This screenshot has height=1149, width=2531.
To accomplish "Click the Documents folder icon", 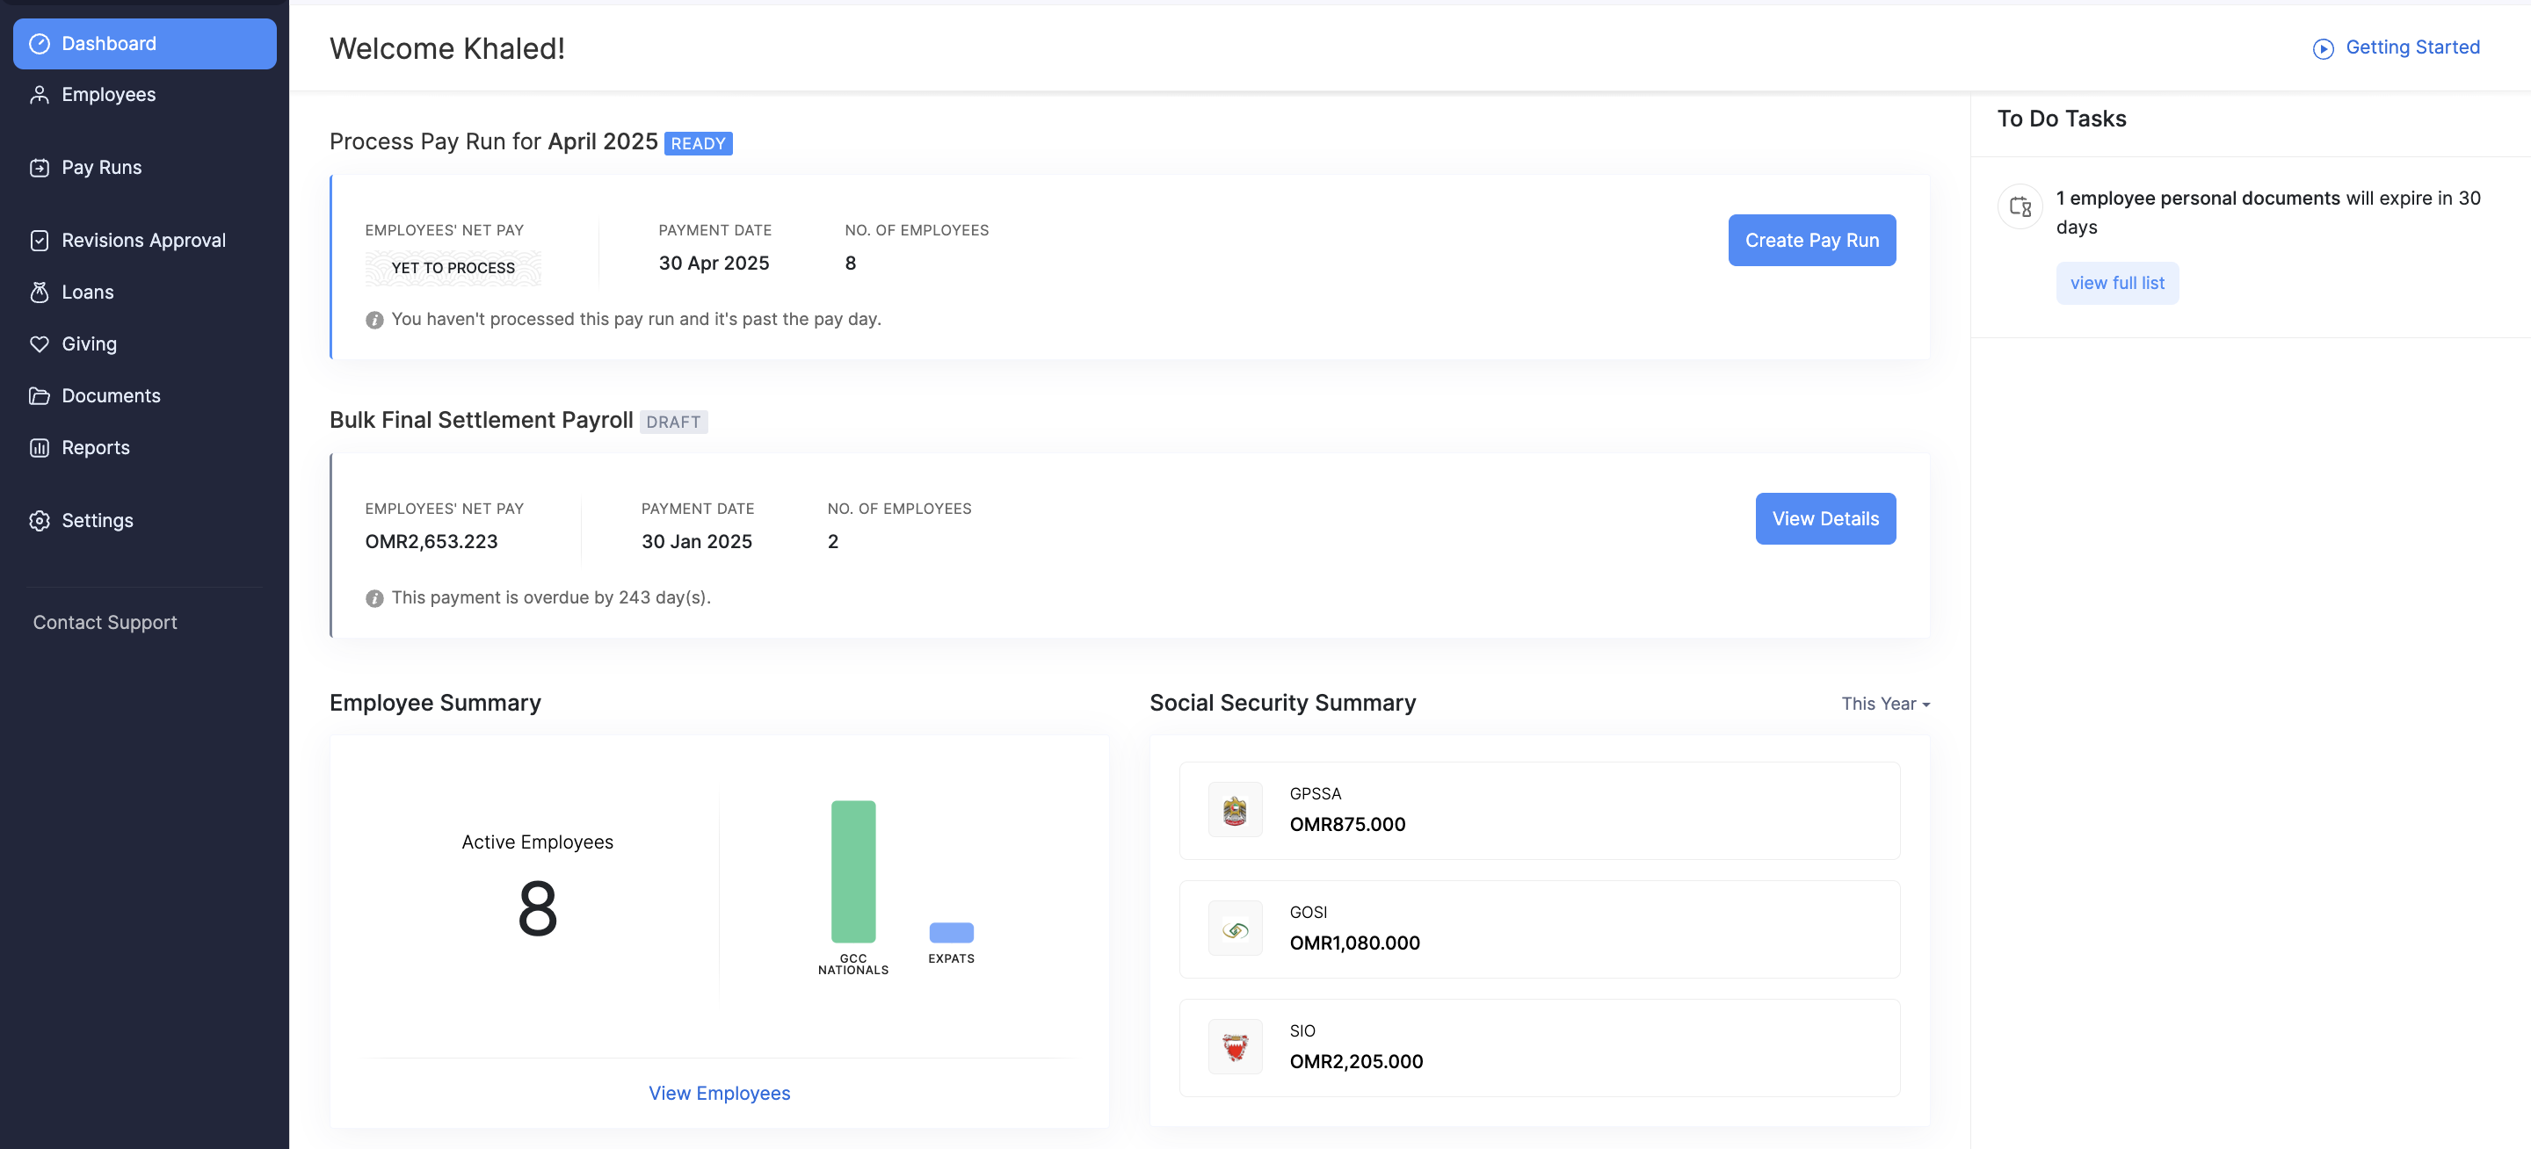I will tap(40, 396).
